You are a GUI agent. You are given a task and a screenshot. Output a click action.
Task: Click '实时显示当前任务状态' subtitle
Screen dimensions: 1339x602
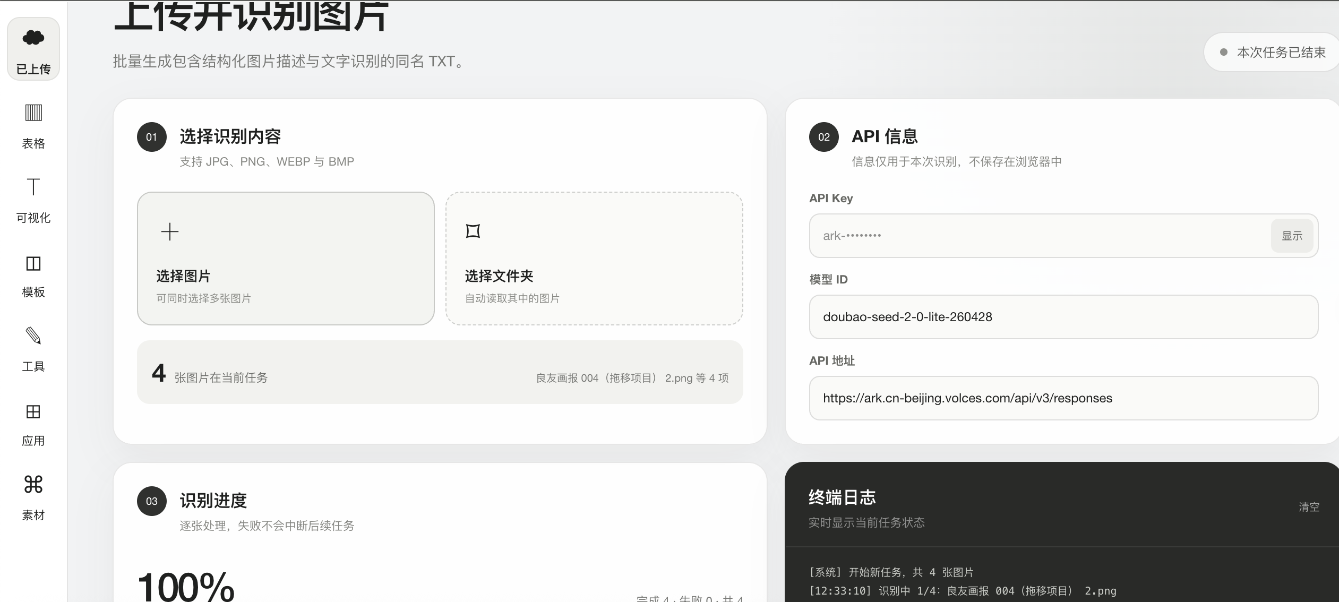(866, 522)
